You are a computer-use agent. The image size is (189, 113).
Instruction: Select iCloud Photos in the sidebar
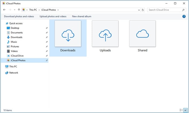point(25,60)
